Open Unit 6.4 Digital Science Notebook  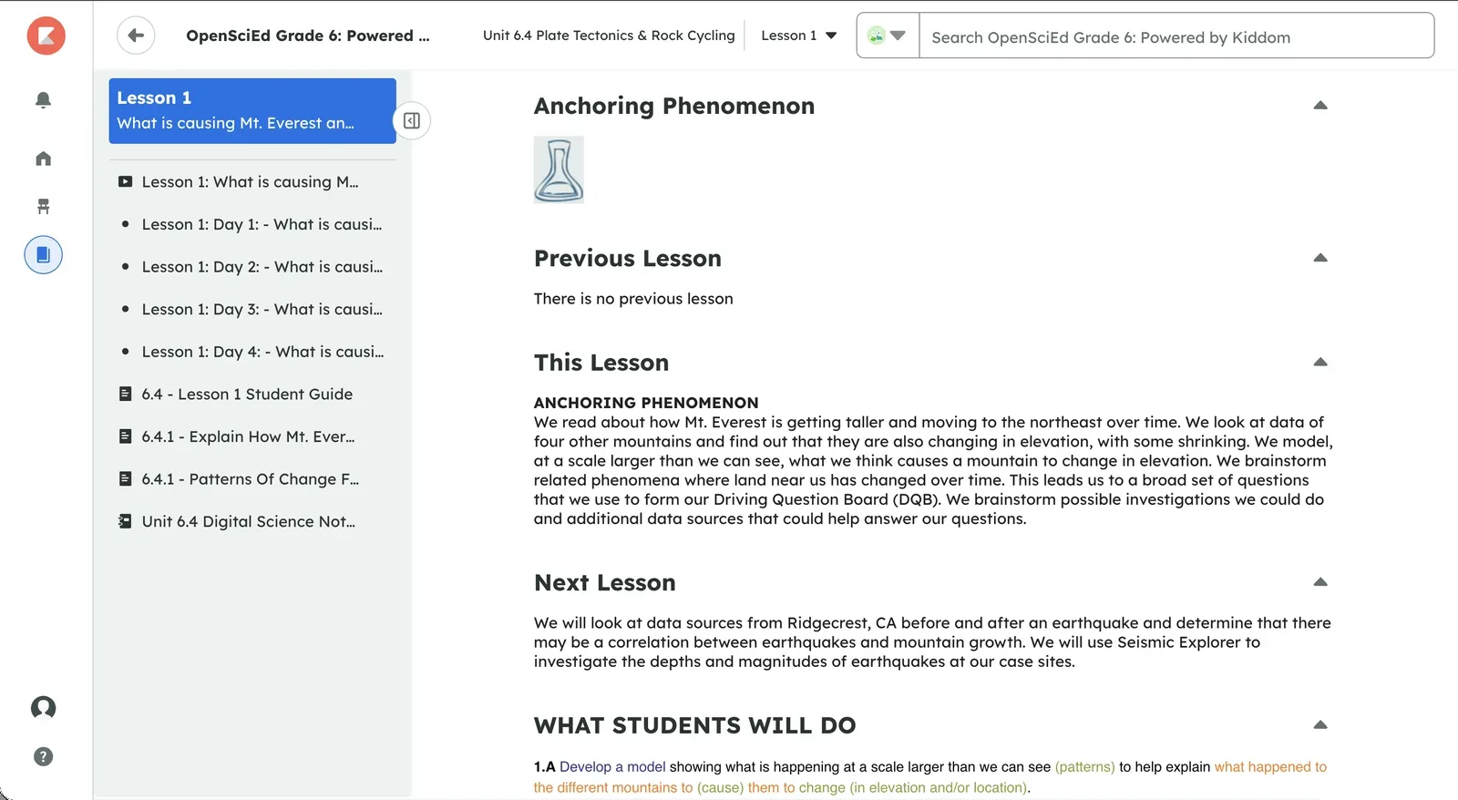(x=252, y=522)
